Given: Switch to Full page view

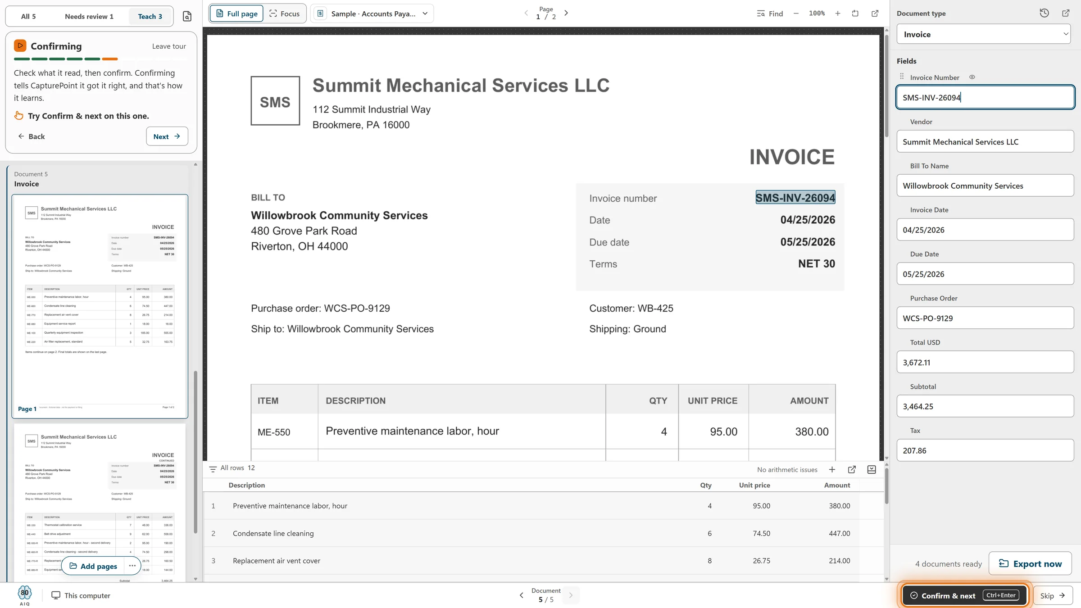Looking at the screenshot, I should click(236, 14).
